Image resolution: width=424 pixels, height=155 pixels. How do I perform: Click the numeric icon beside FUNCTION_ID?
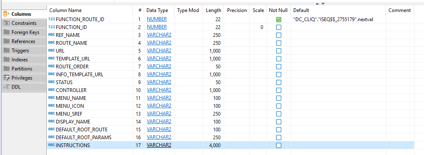point(51,27)
